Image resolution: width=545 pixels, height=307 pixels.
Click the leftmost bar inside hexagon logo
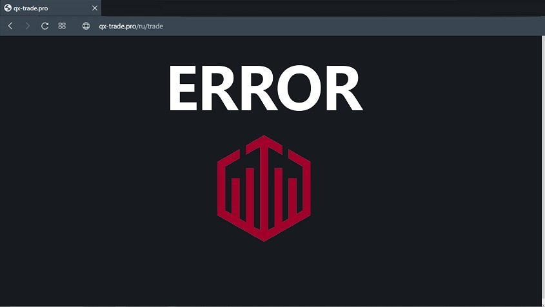pyautogui.click(x=235, y=195)
